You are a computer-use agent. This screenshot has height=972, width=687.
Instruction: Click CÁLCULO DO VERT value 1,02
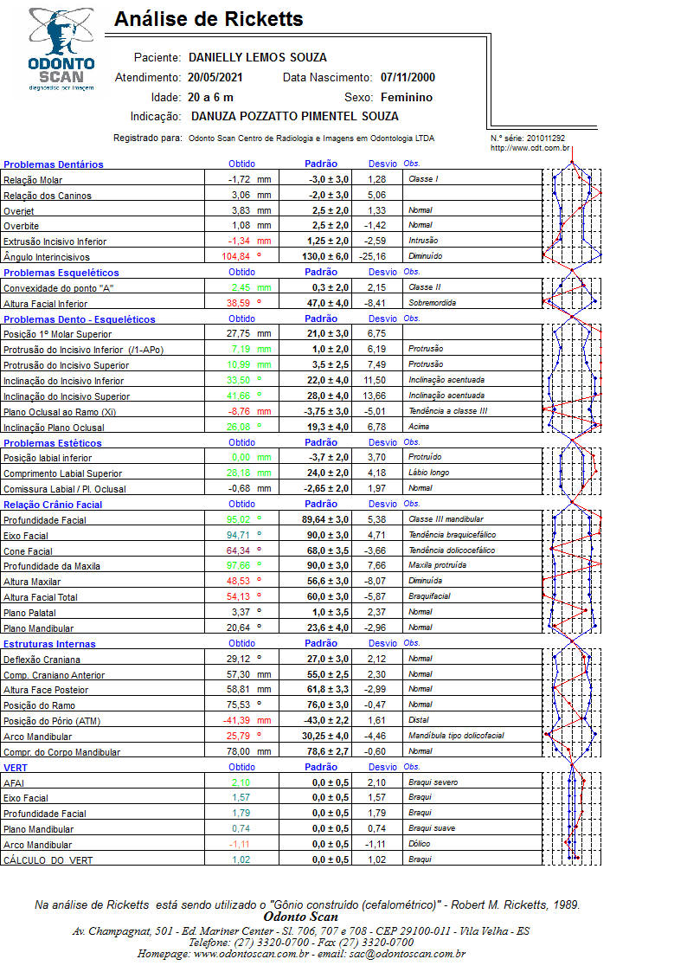click(x=241, y=859)
